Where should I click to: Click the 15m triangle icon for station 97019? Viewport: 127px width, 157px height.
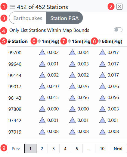73,131
